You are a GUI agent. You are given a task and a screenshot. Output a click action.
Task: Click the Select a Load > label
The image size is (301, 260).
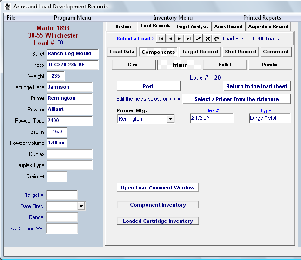click(x=135, y=39)
